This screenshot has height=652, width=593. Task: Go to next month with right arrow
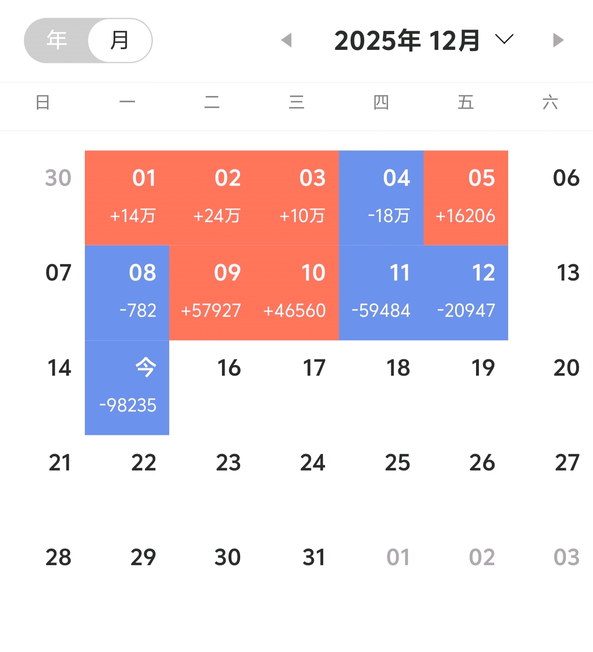(x=558, y=40)
